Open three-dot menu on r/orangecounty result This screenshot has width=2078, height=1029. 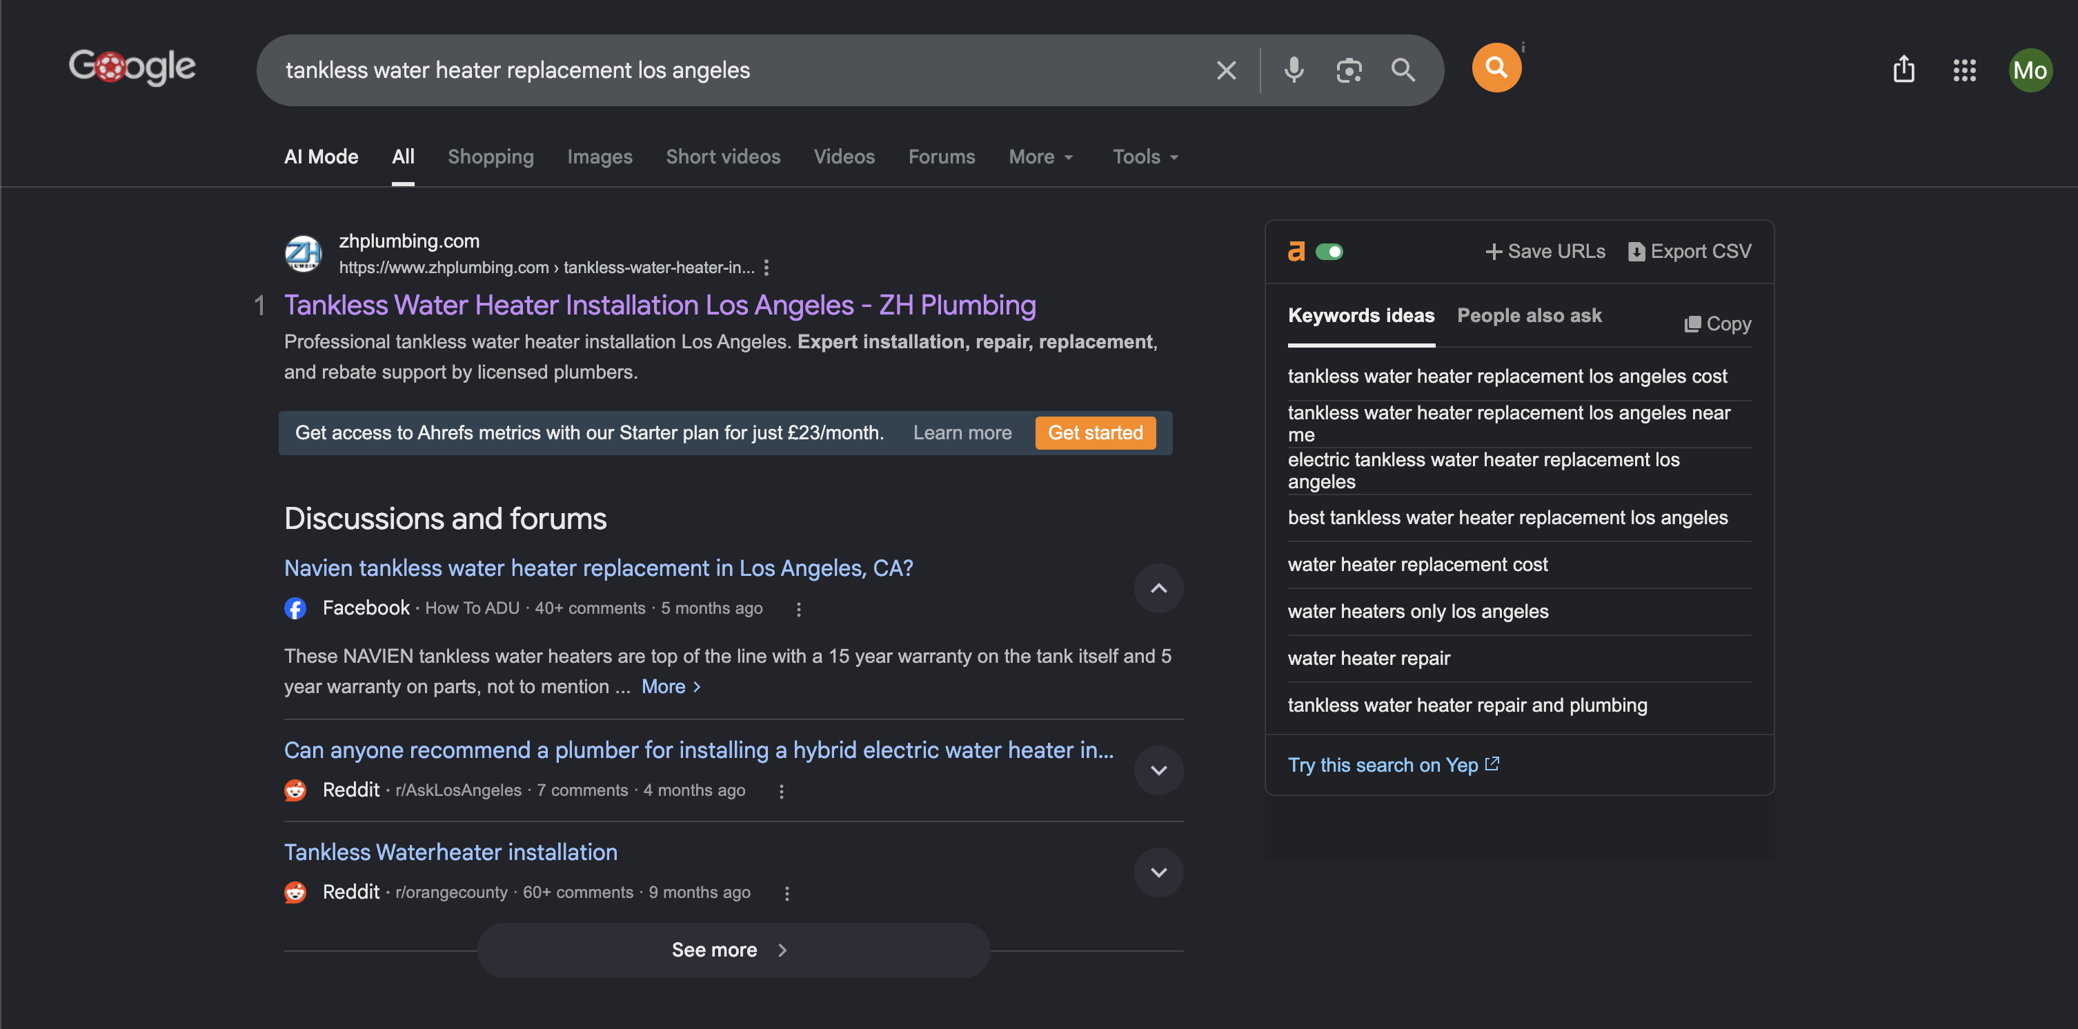[786, 892]
